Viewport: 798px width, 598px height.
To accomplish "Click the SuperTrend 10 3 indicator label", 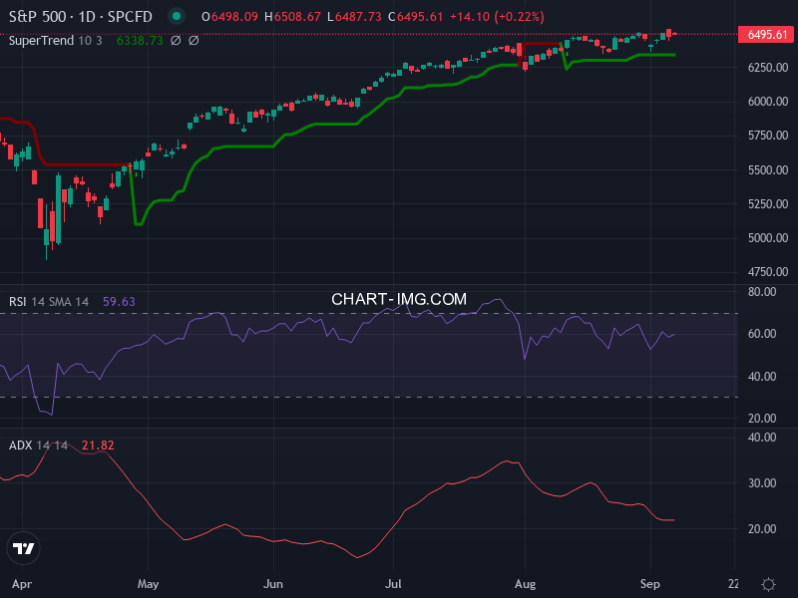I will (55, 41).
